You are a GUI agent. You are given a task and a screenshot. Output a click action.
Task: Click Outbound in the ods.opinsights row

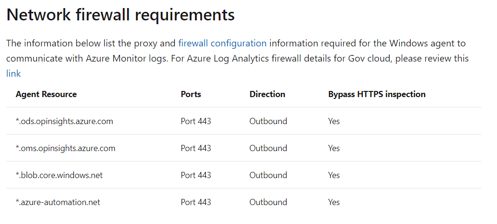pyautogui.click(x=268, y=121)
